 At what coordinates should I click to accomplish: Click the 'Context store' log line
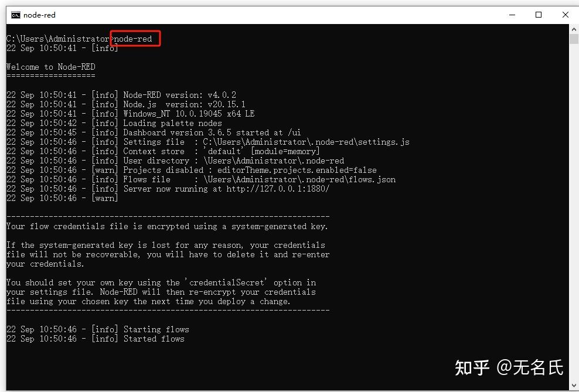click(163, 151)
